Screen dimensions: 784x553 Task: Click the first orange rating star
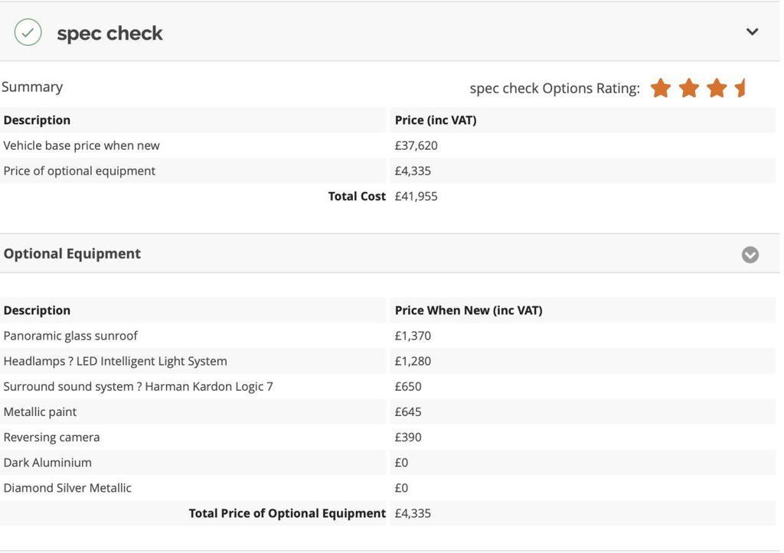point(660,89)
